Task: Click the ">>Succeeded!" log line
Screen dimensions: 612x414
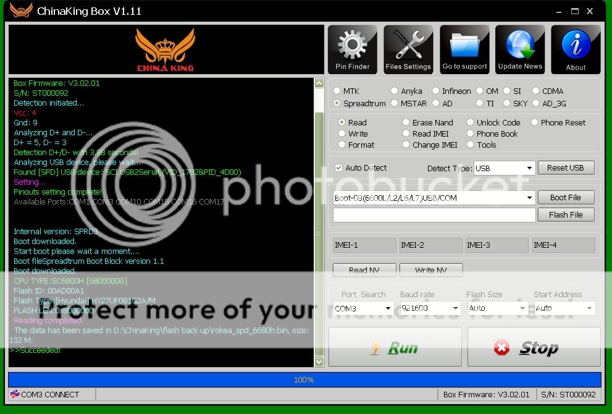Action: tap(35, 350)
